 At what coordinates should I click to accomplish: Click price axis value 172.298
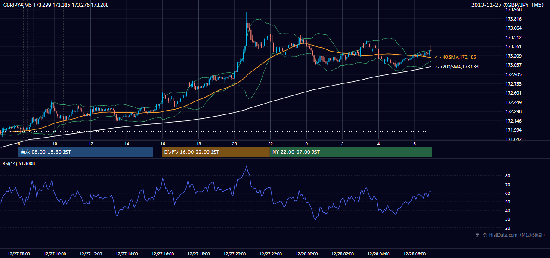click(x=513, y=112)
